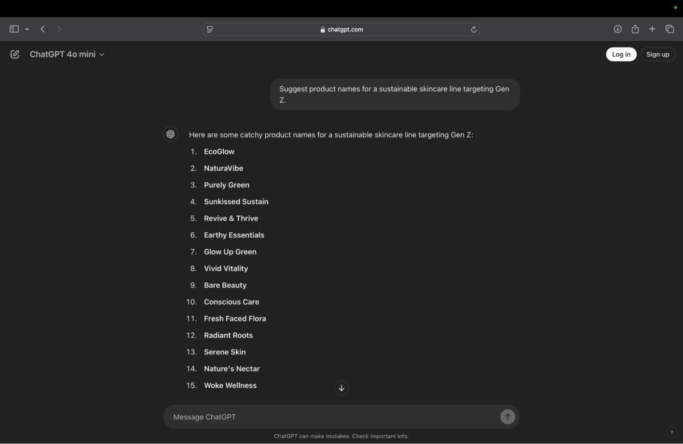The width and height of the screenshot is (683, 444).
Task: Navigate back using the back arrow
Action: (x=42, y=29)
